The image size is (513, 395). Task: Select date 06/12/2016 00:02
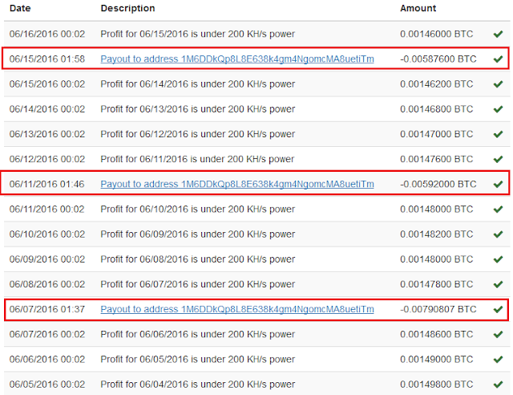47,159
